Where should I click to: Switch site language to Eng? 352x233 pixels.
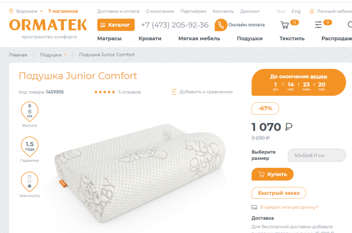point(296,11)
